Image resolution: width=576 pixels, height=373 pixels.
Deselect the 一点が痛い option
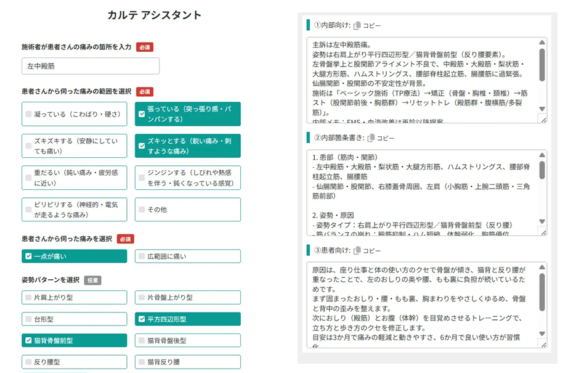[x=74, y=256]
